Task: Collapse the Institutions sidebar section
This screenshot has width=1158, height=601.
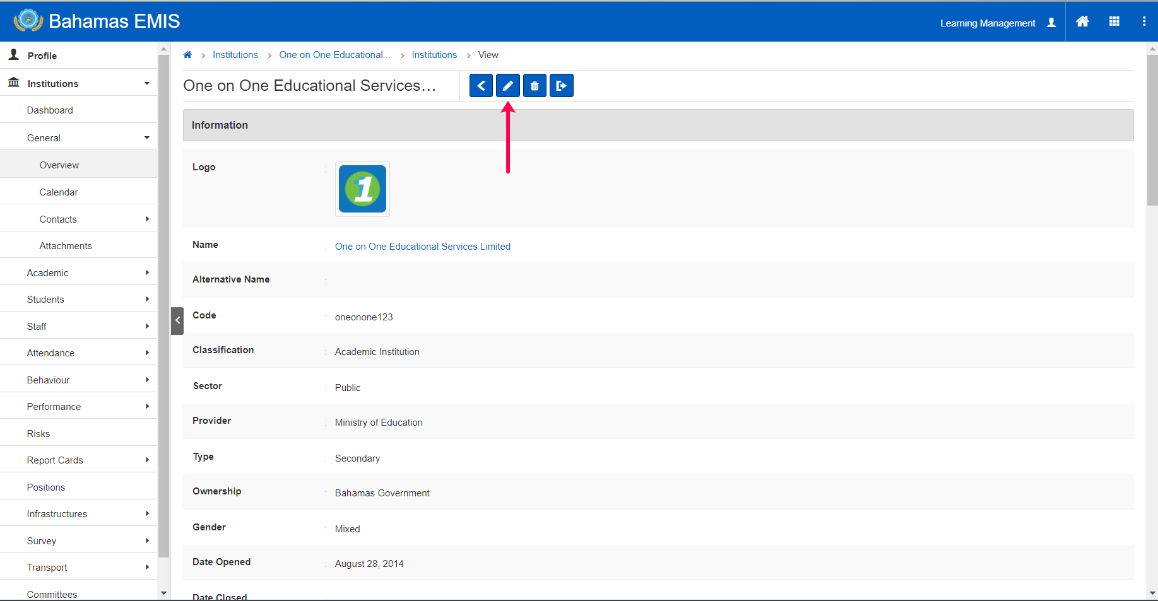Action: pyautogui.click(x=147, y=83)
